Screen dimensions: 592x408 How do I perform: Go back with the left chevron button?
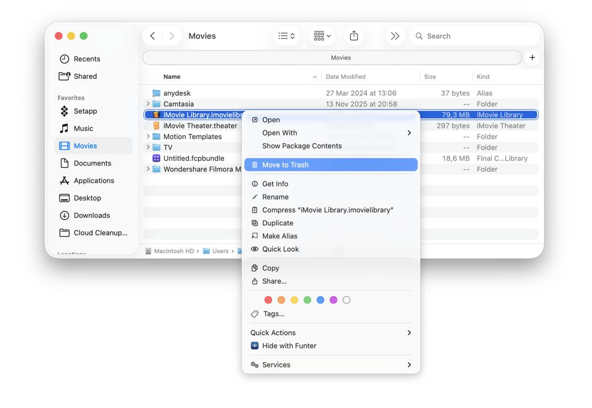click(x=153, y=36)
